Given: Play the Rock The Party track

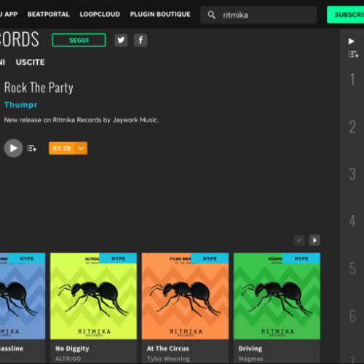Looking at the screenshot, I should pyautogui.click(x=13, y=148).
